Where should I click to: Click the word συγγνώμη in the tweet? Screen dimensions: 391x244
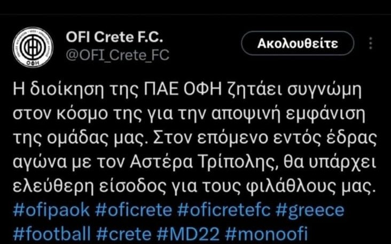point(324,91)
